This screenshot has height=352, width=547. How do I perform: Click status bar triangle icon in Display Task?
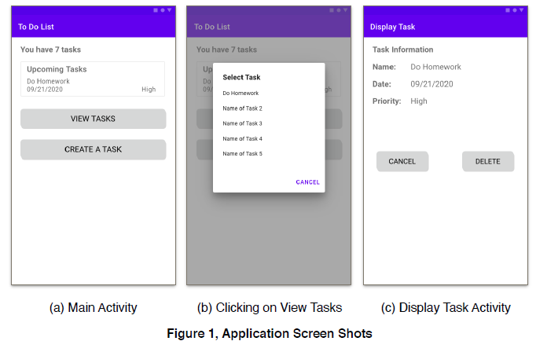522,10
